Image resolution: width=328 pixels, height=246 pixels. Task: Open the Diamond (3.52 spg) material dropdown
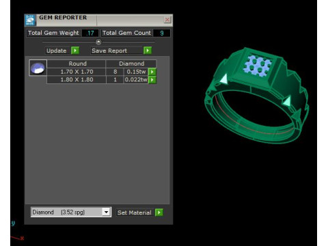click(x=106, y=213)
